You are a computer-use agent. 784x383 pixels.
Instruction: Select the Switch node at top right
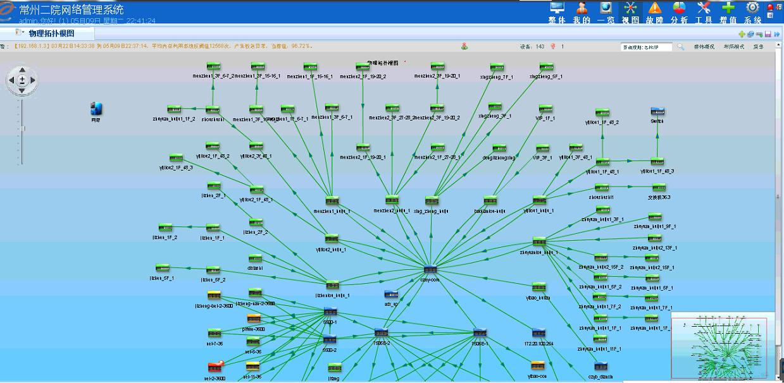click(x=657, y=111)
